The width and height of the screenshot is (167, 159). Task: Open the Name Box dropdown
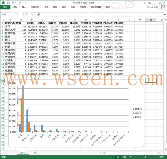point(17,14)
